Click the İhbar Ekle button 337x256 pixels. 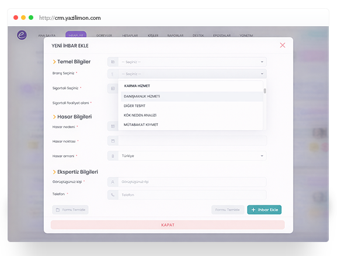[264, 210]
